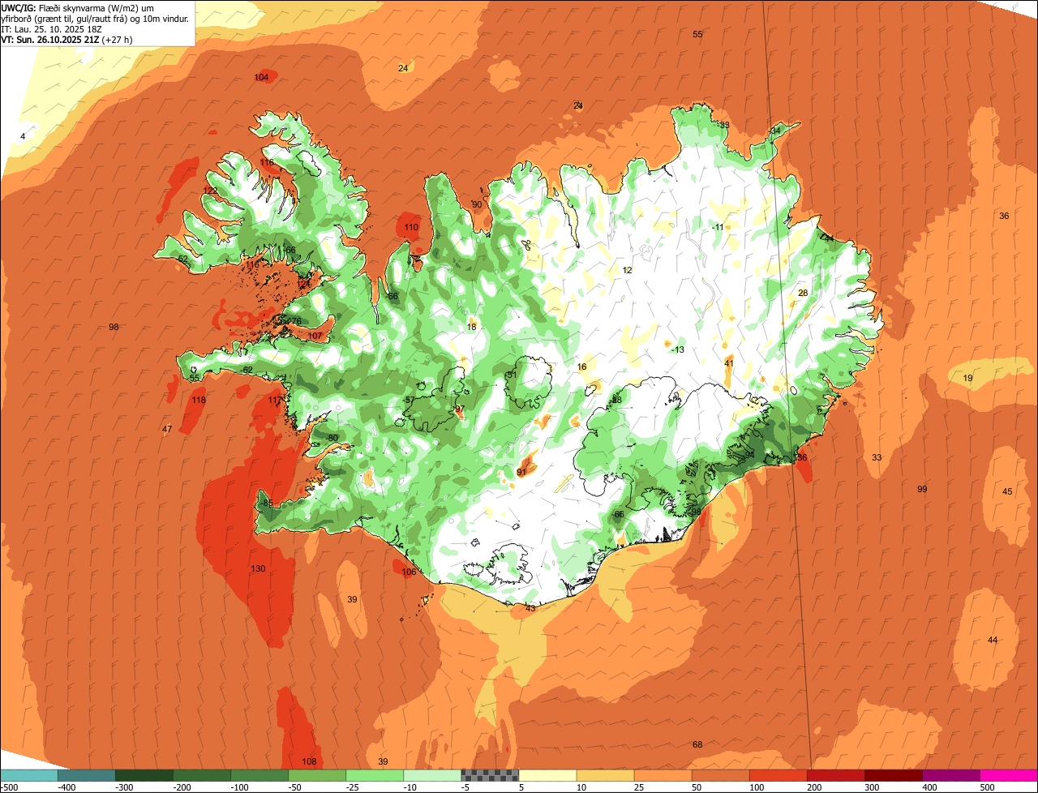Click the legend label "-500"
The image size is (1038, 793).
point(10,787)
